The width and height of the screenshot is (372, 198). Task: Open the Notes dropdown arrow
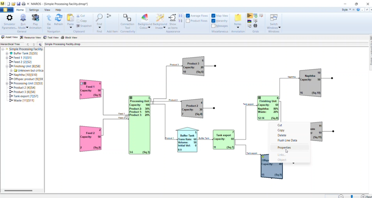click(x=238, y=28)
